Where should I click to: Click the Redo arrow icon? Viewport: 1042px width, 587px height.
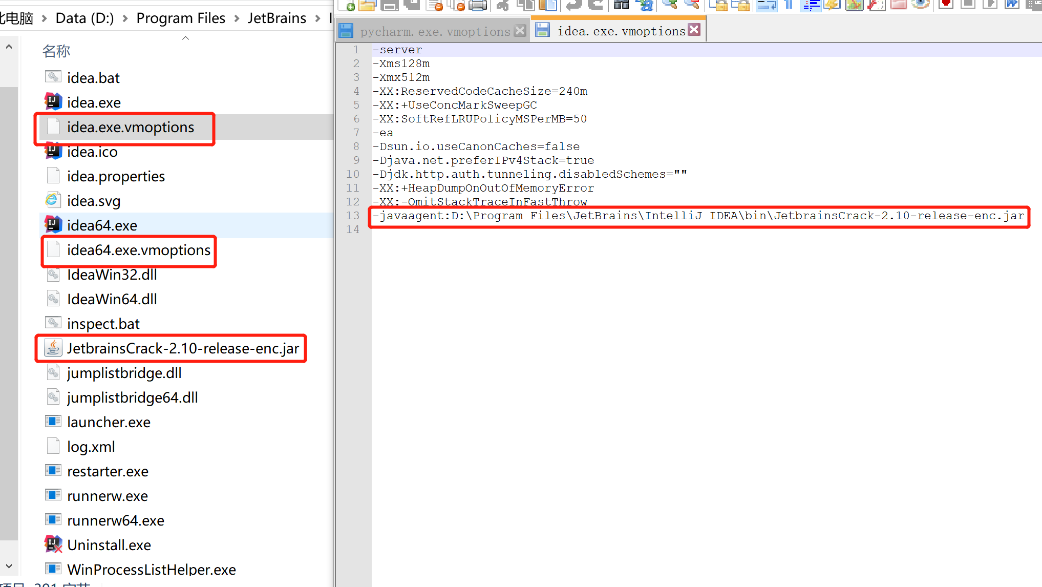coord(596,5)
